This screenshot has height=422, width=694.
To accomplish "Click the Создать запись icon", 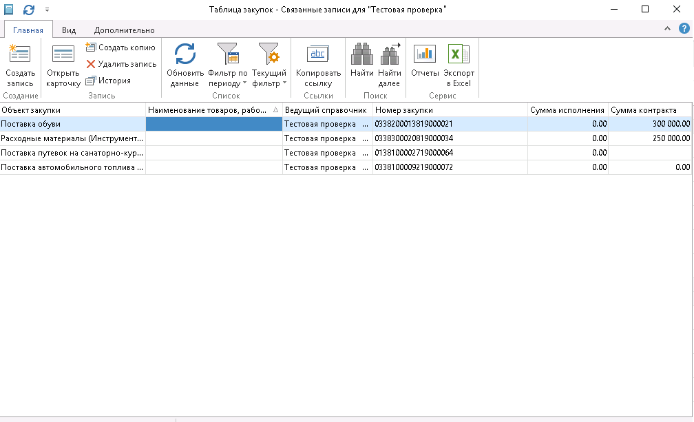I will click(x=20, y=54).
